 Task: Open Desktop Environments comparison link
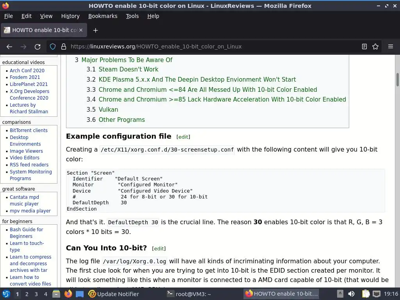pyautogui.click(x=25, y=141)
